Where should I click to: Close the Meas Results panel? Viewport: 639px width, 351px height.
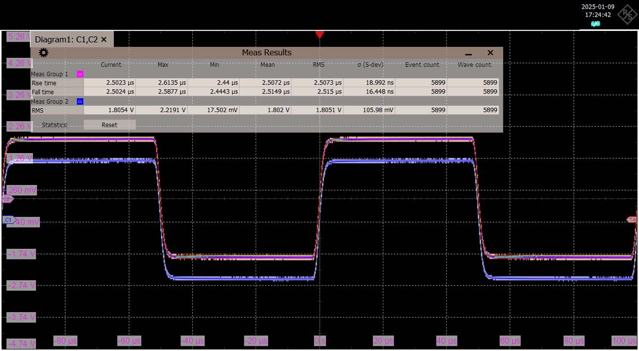point(490,53)
